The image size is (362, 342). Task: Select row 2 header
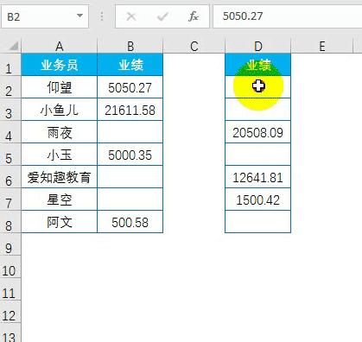[10, 87]
